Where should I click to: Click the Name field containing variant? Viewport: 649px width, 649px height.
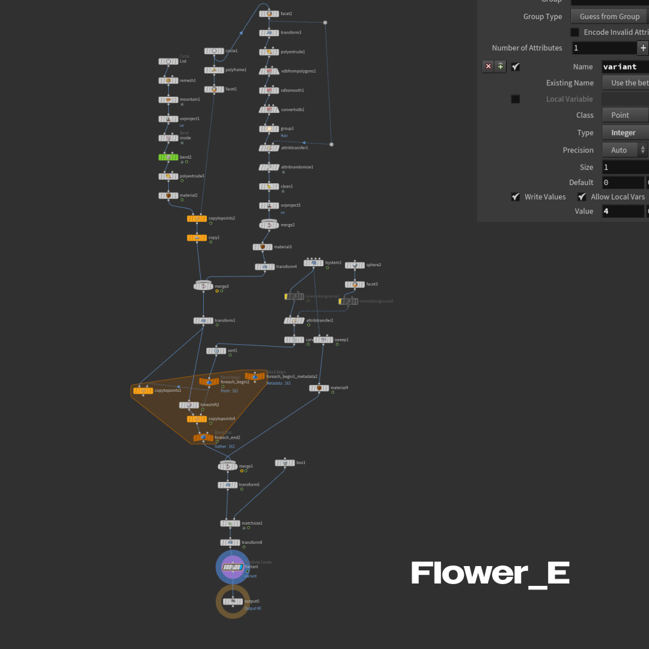pos(626,67)
